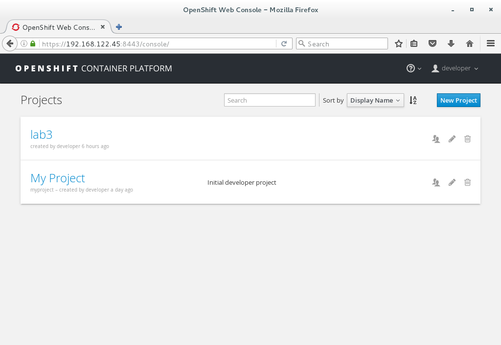This screenshot has height=345, width=501.
Task: Delete the lab3 project via trash icon
Action: click(x=467, y=139)
